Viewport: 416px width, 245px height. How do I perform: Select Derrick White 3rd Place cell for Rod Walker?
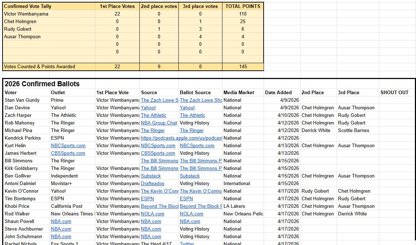pos(358,214)
